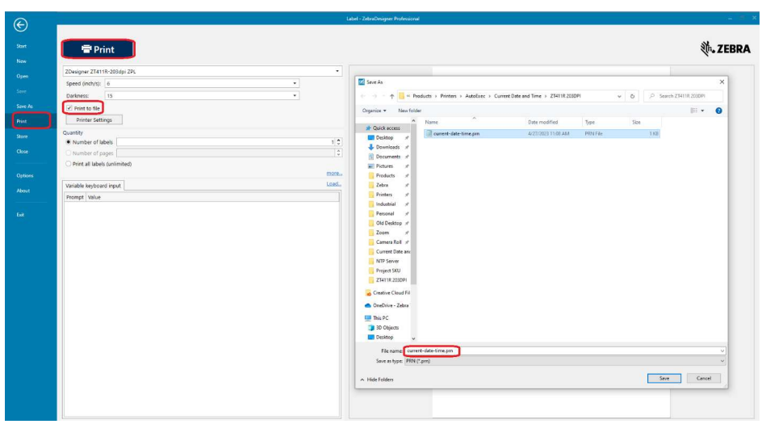Select the current-date-time.prn file
Image resolution: width=766 pixels, height=424 pixels.
(456, 133)
